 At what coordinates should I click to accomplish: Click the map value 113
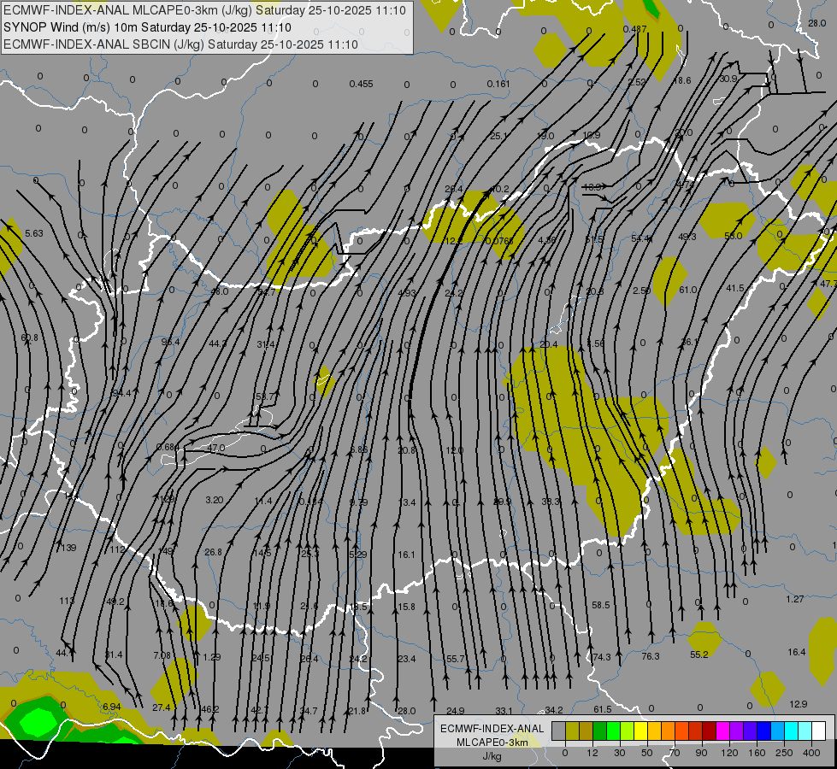67,601
